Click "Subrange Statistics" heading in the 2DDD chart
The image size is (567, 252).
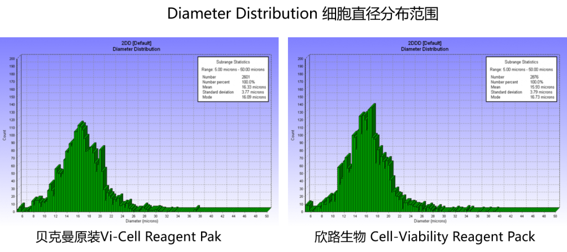pos(521,62)
